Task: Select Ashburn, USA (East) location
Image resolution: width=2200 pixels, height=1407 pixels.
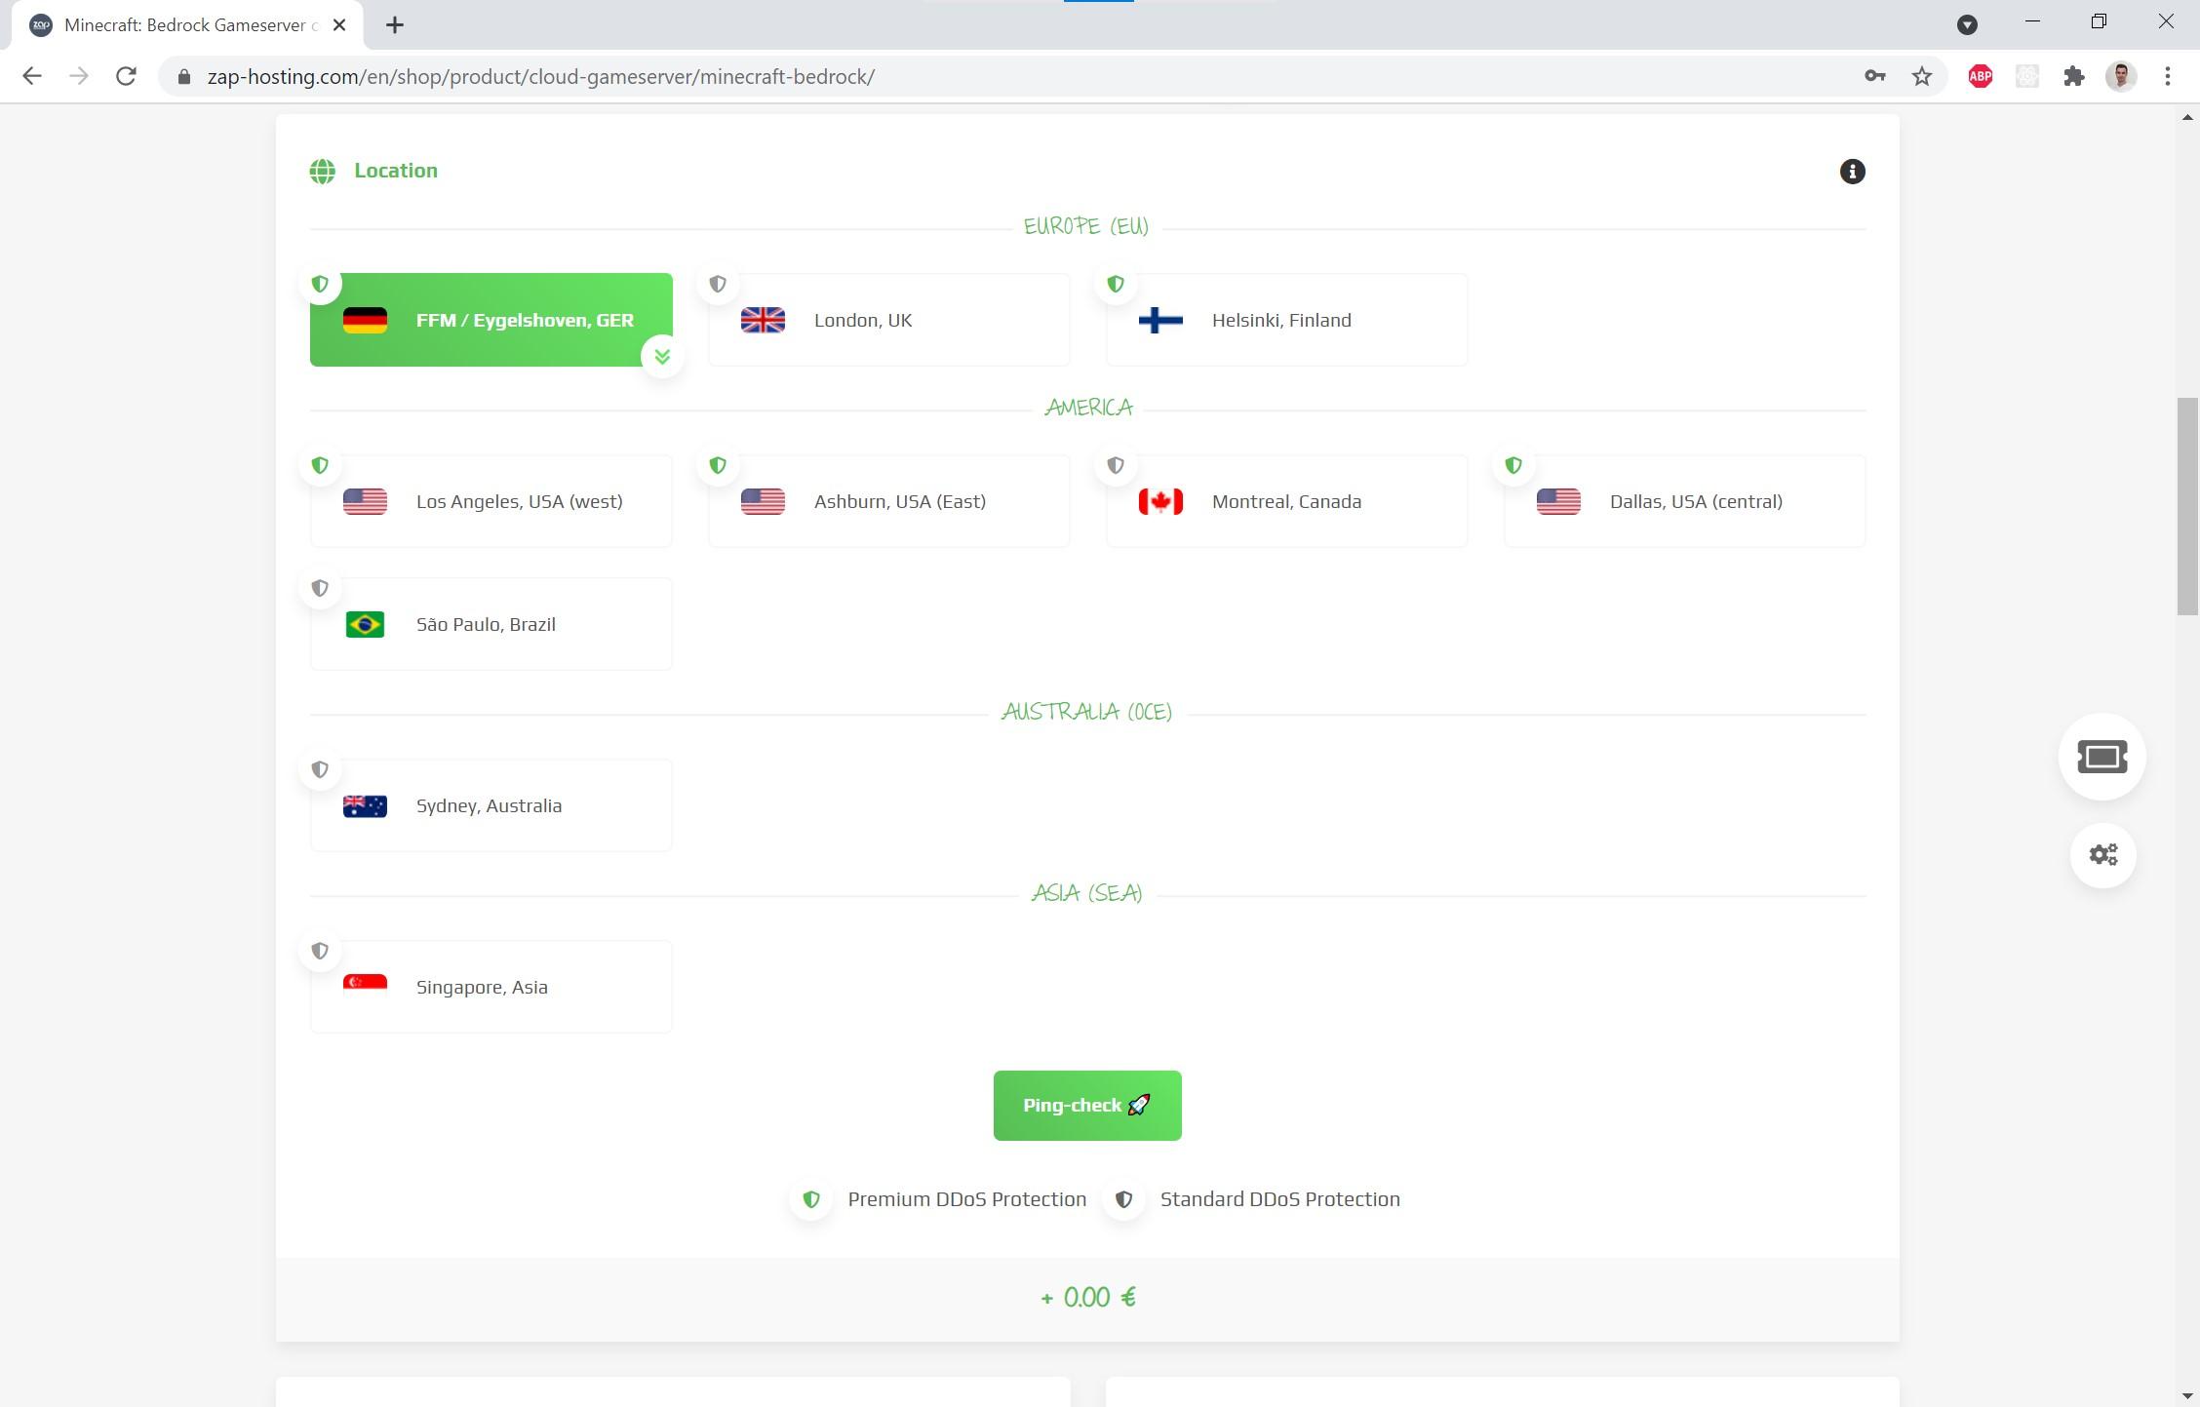Action: pyautogui.click(x=889, y=501)
